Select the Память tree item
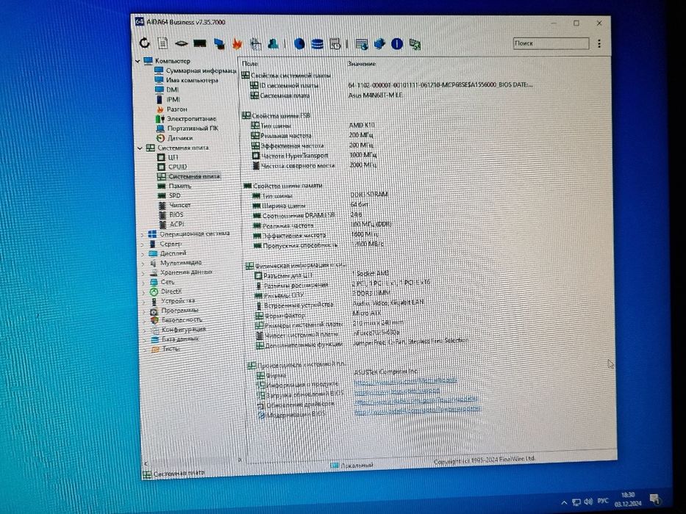The image size is (686, 514). click(x=180, y=186)
